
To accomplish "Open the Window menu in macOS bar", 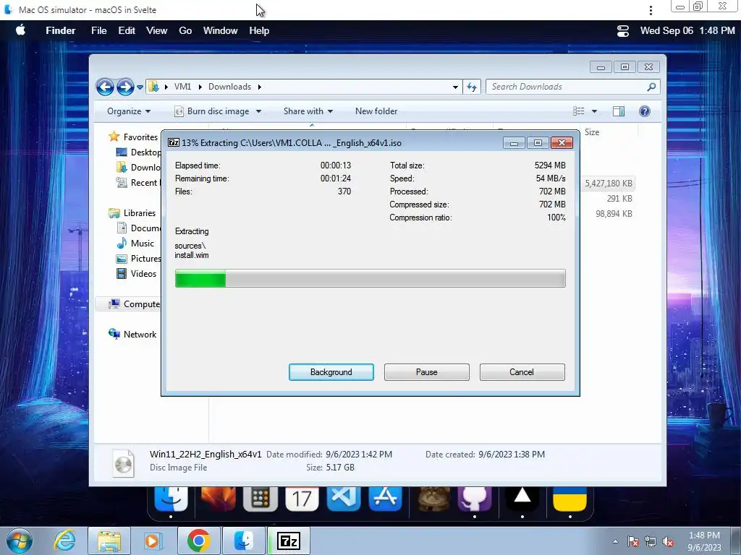I will point(220,30).
